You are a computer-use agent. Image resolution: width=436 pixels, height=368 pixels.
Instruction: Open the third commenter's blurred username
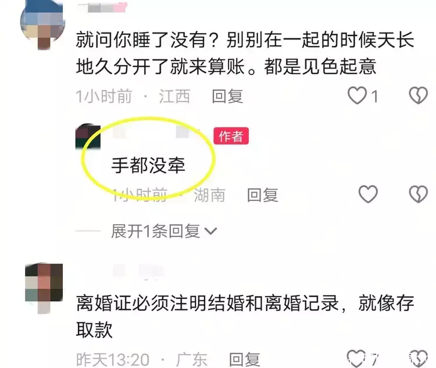(x=138, y=271)
